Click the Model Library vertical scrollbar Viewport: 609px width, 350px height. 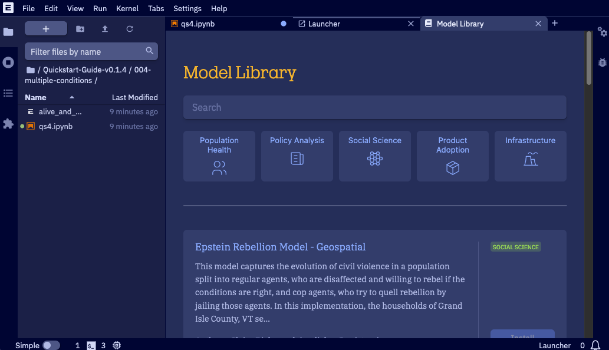[x=589, y=58]
